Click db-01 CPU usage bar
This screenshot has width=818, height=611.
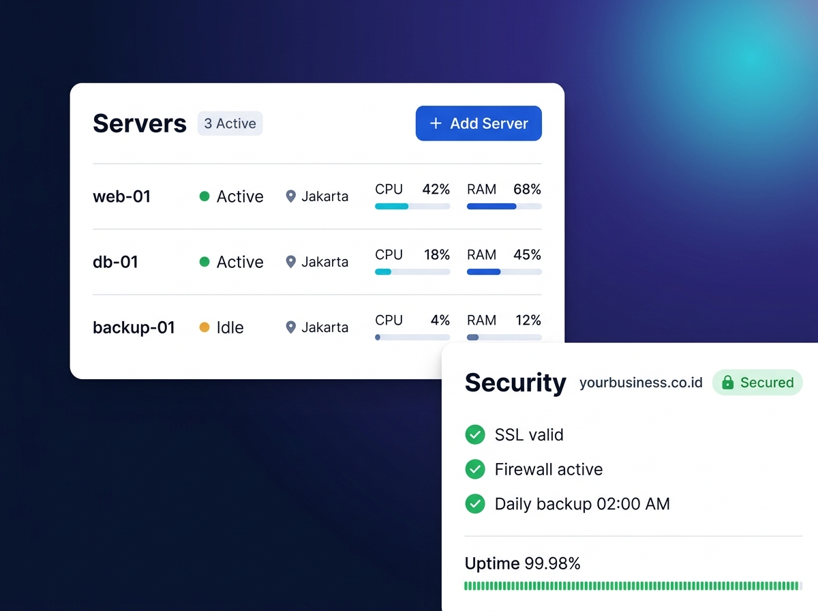(412, 271)
